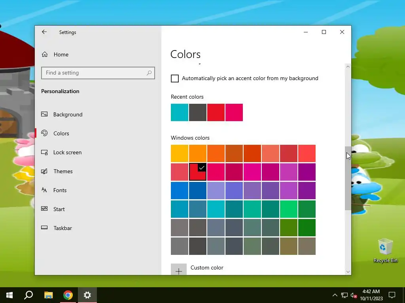Launch File Explorer from the taskbar
This screenshot has height=303, width=405.
(x=48, y=295)
